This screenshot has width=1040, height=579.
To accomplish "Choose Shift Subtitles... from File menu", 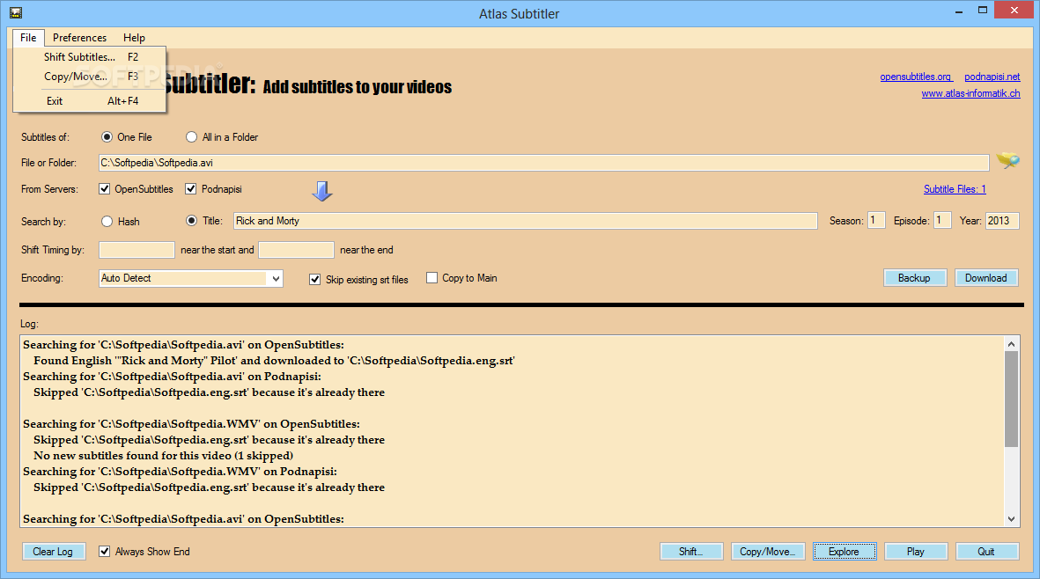I will [90, 57].
